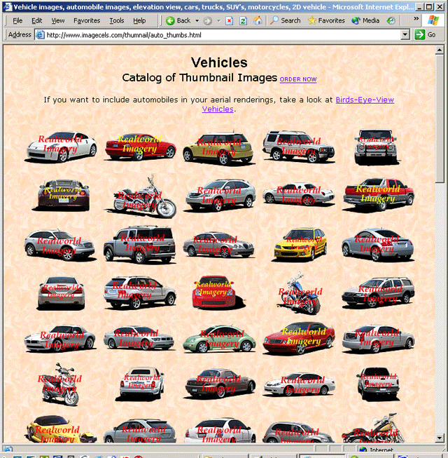The width and height of the screenshot is (448, 458).
Task: Open the white sports coupe thumbnail
Action: pyautogui.click(x=61, y=147)
